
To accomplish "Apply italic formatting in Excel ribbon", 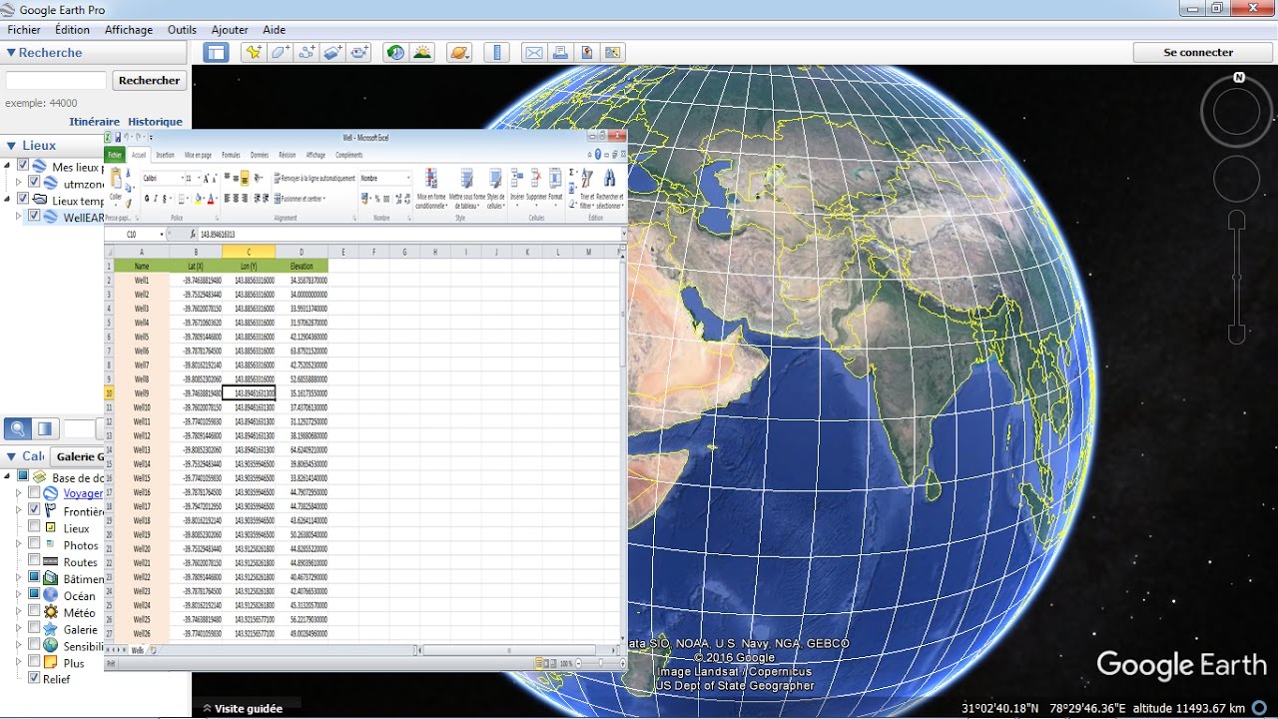I will (155, 199).
